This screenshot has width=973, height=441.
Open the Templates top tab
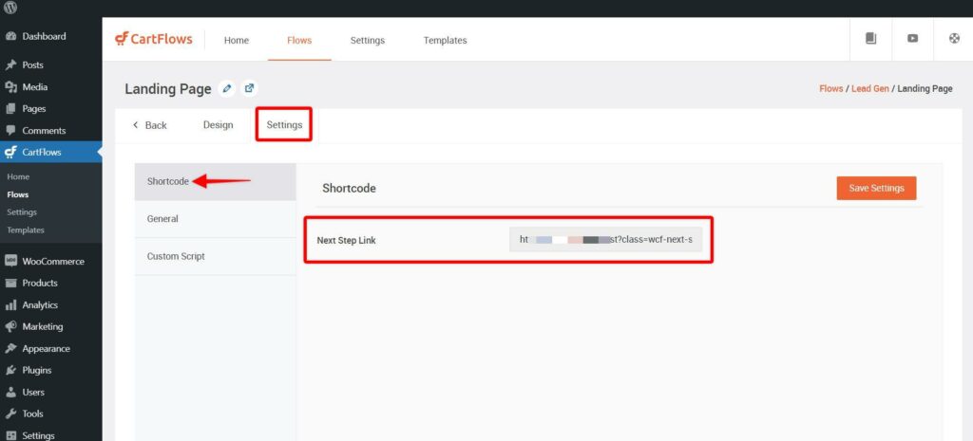point(445,40)
